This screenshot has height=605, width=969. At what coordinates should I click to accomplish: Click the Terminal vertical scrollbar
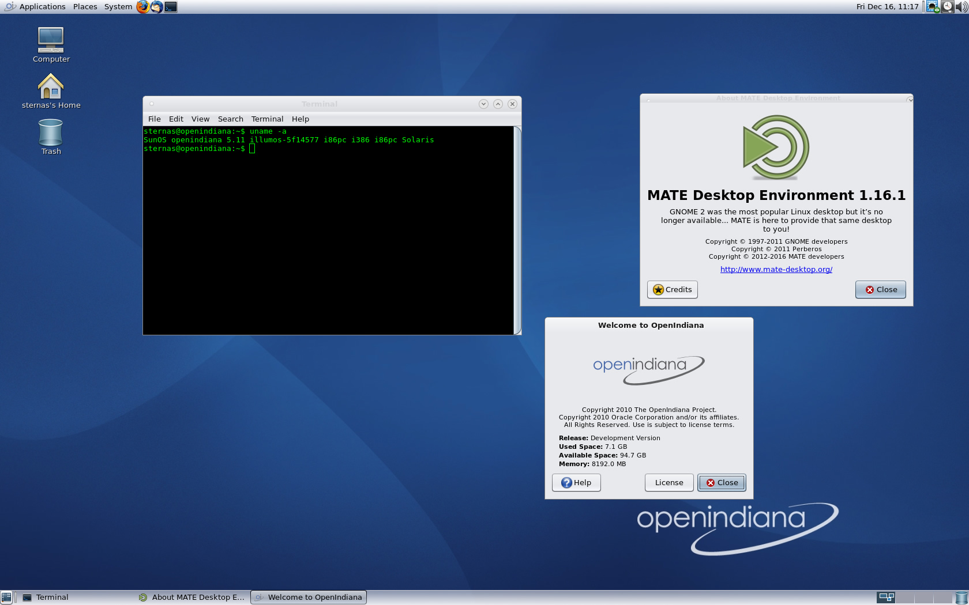click(517, 230)
